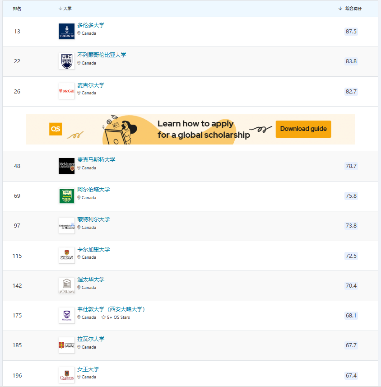Click rank number 175
This screenshot has height=387, width=381.
point(17,315)
